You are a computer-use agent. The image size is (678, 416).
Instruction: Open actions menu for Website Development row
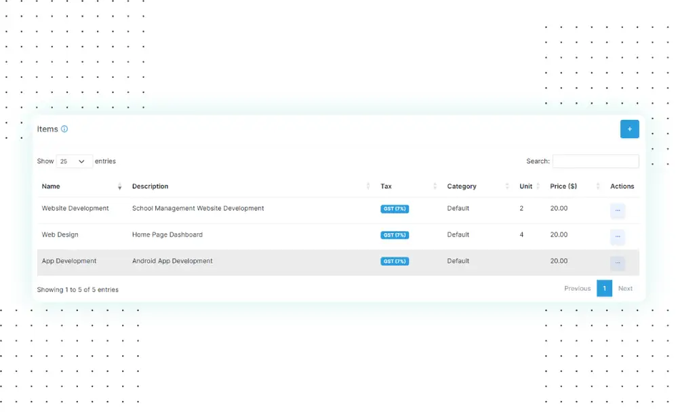[617, 211]
